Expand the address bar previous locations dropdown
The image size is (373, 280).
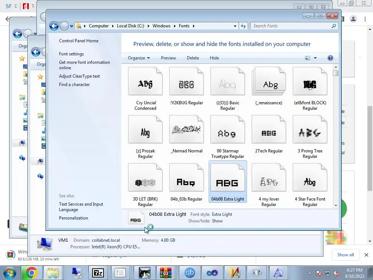click(x=235, y=26)
